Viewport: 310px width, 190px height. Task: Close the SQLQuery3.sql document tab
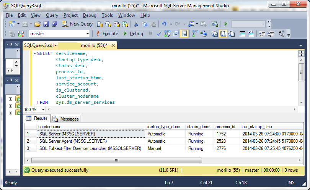click(x=113, y=45)
